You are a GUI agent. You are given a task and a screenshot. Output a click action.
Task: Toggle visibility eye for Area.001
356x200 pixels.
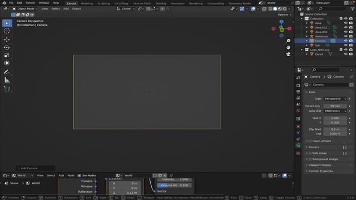coord(345,27)
